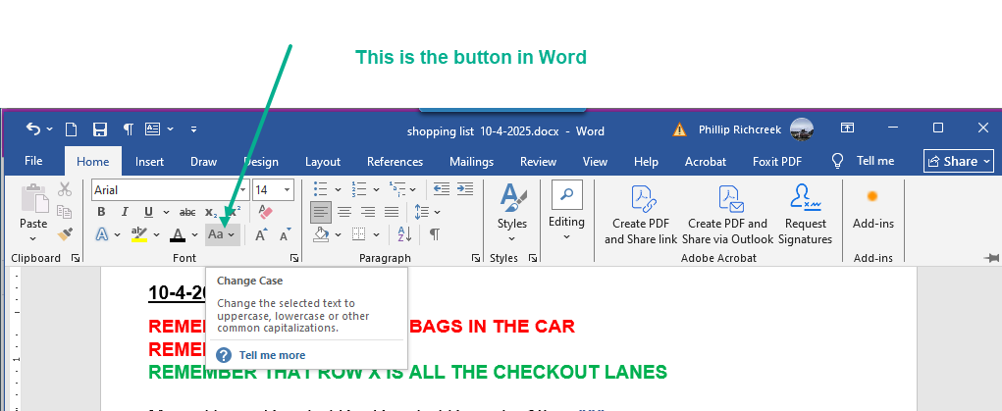
Task: Center align the paragraph
Action: click(x=344, y=212)
